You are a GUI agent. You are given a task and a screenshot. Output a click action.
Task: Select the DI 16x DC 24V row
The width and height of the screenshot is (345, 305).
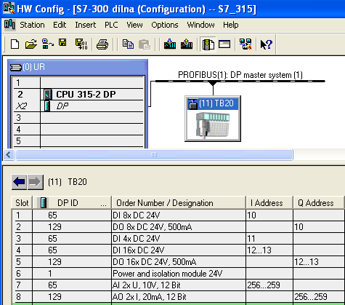[179, 250]
